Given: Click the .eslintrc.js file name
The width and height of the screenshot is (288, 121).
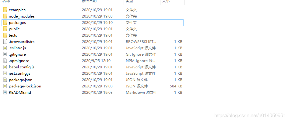Looking at the screenshot, I should [x=18, y=48].
